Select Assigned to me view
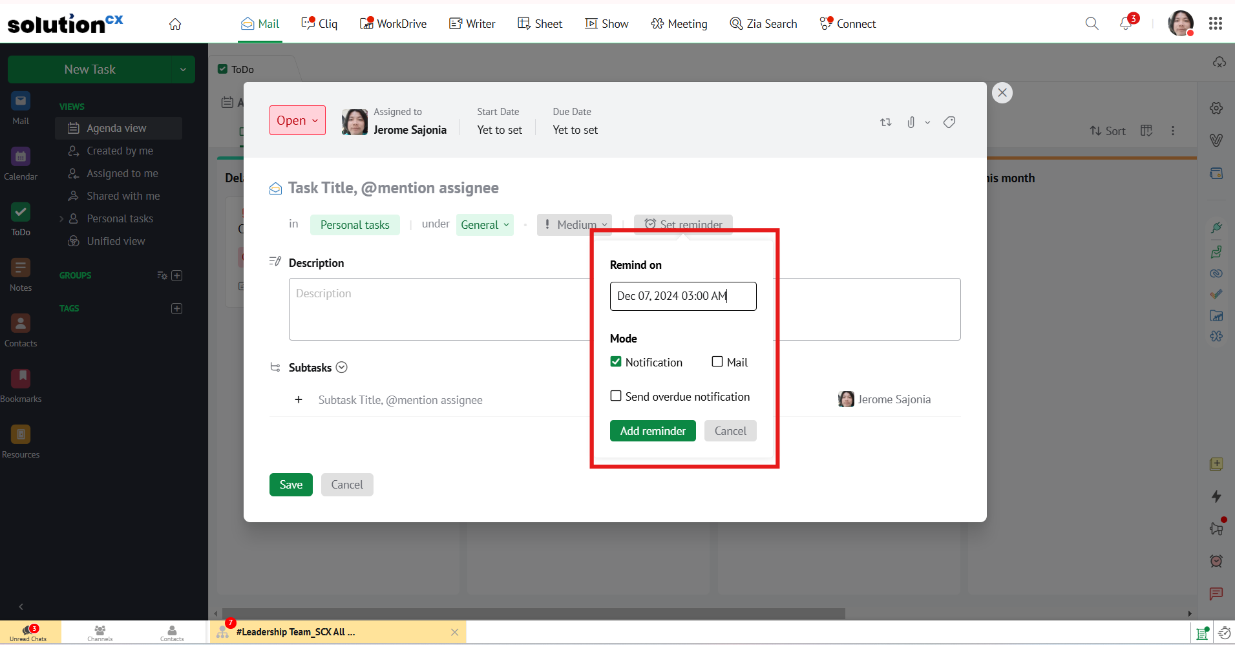1235x645 pixels. (x=118, y=173)
